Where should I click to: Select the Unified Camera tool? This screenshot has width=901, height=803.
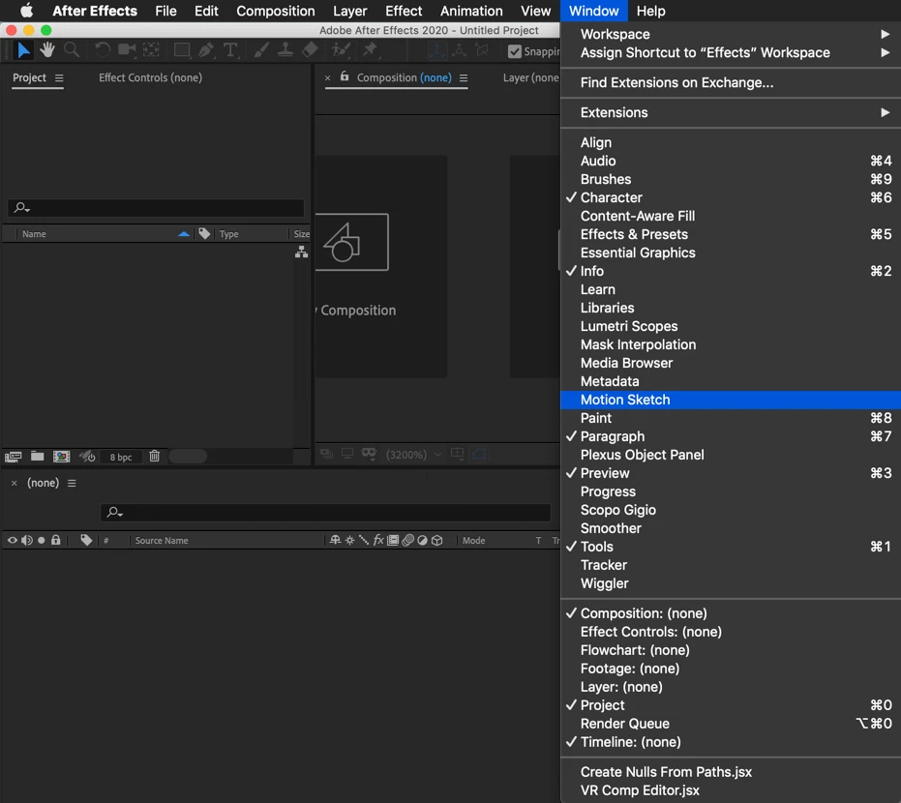(x=127, y=50)
